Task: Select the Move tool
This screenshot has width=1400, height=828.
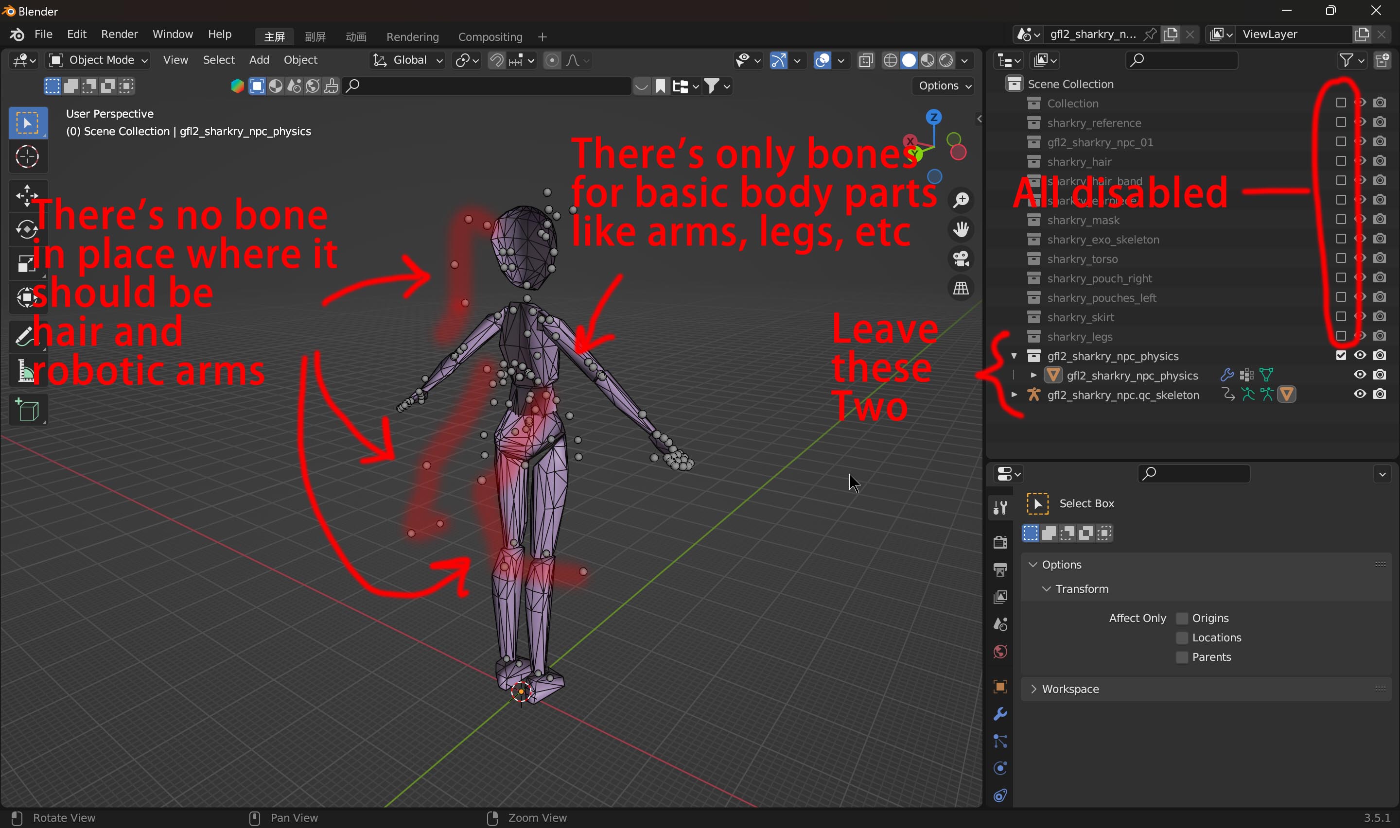Action: pyautogui.click(x=27, y=195)
